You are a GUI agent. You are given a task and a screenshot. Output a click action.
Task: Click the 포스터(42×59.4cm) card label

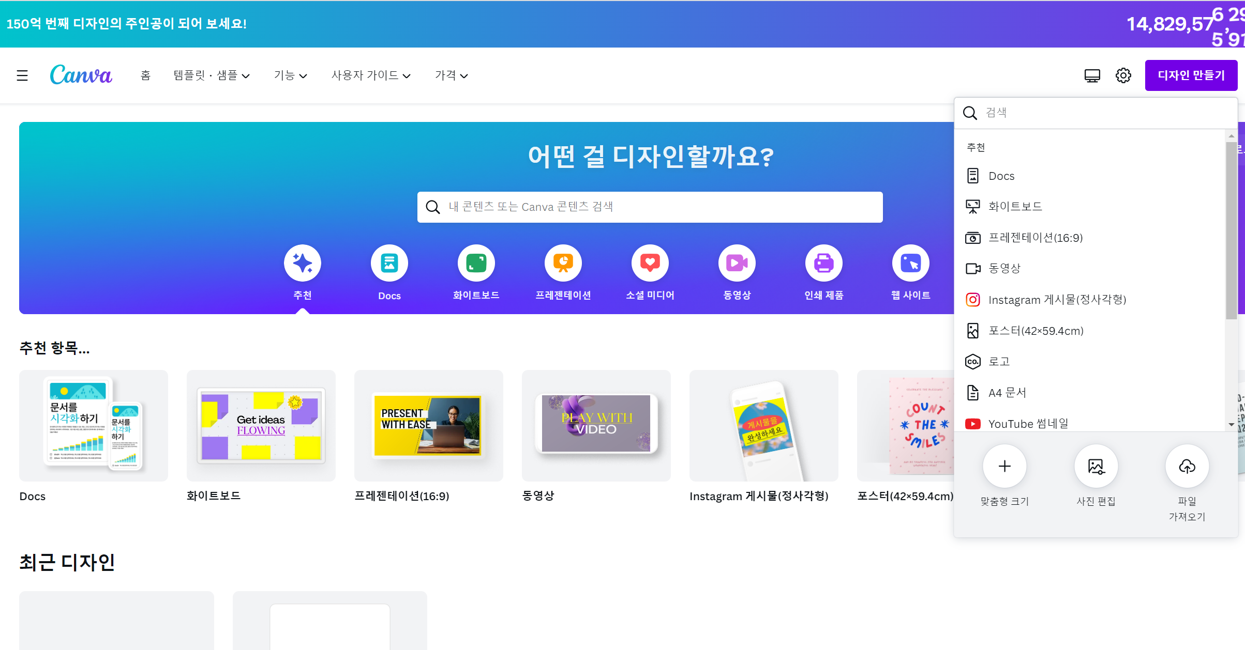tap(905, 496)
